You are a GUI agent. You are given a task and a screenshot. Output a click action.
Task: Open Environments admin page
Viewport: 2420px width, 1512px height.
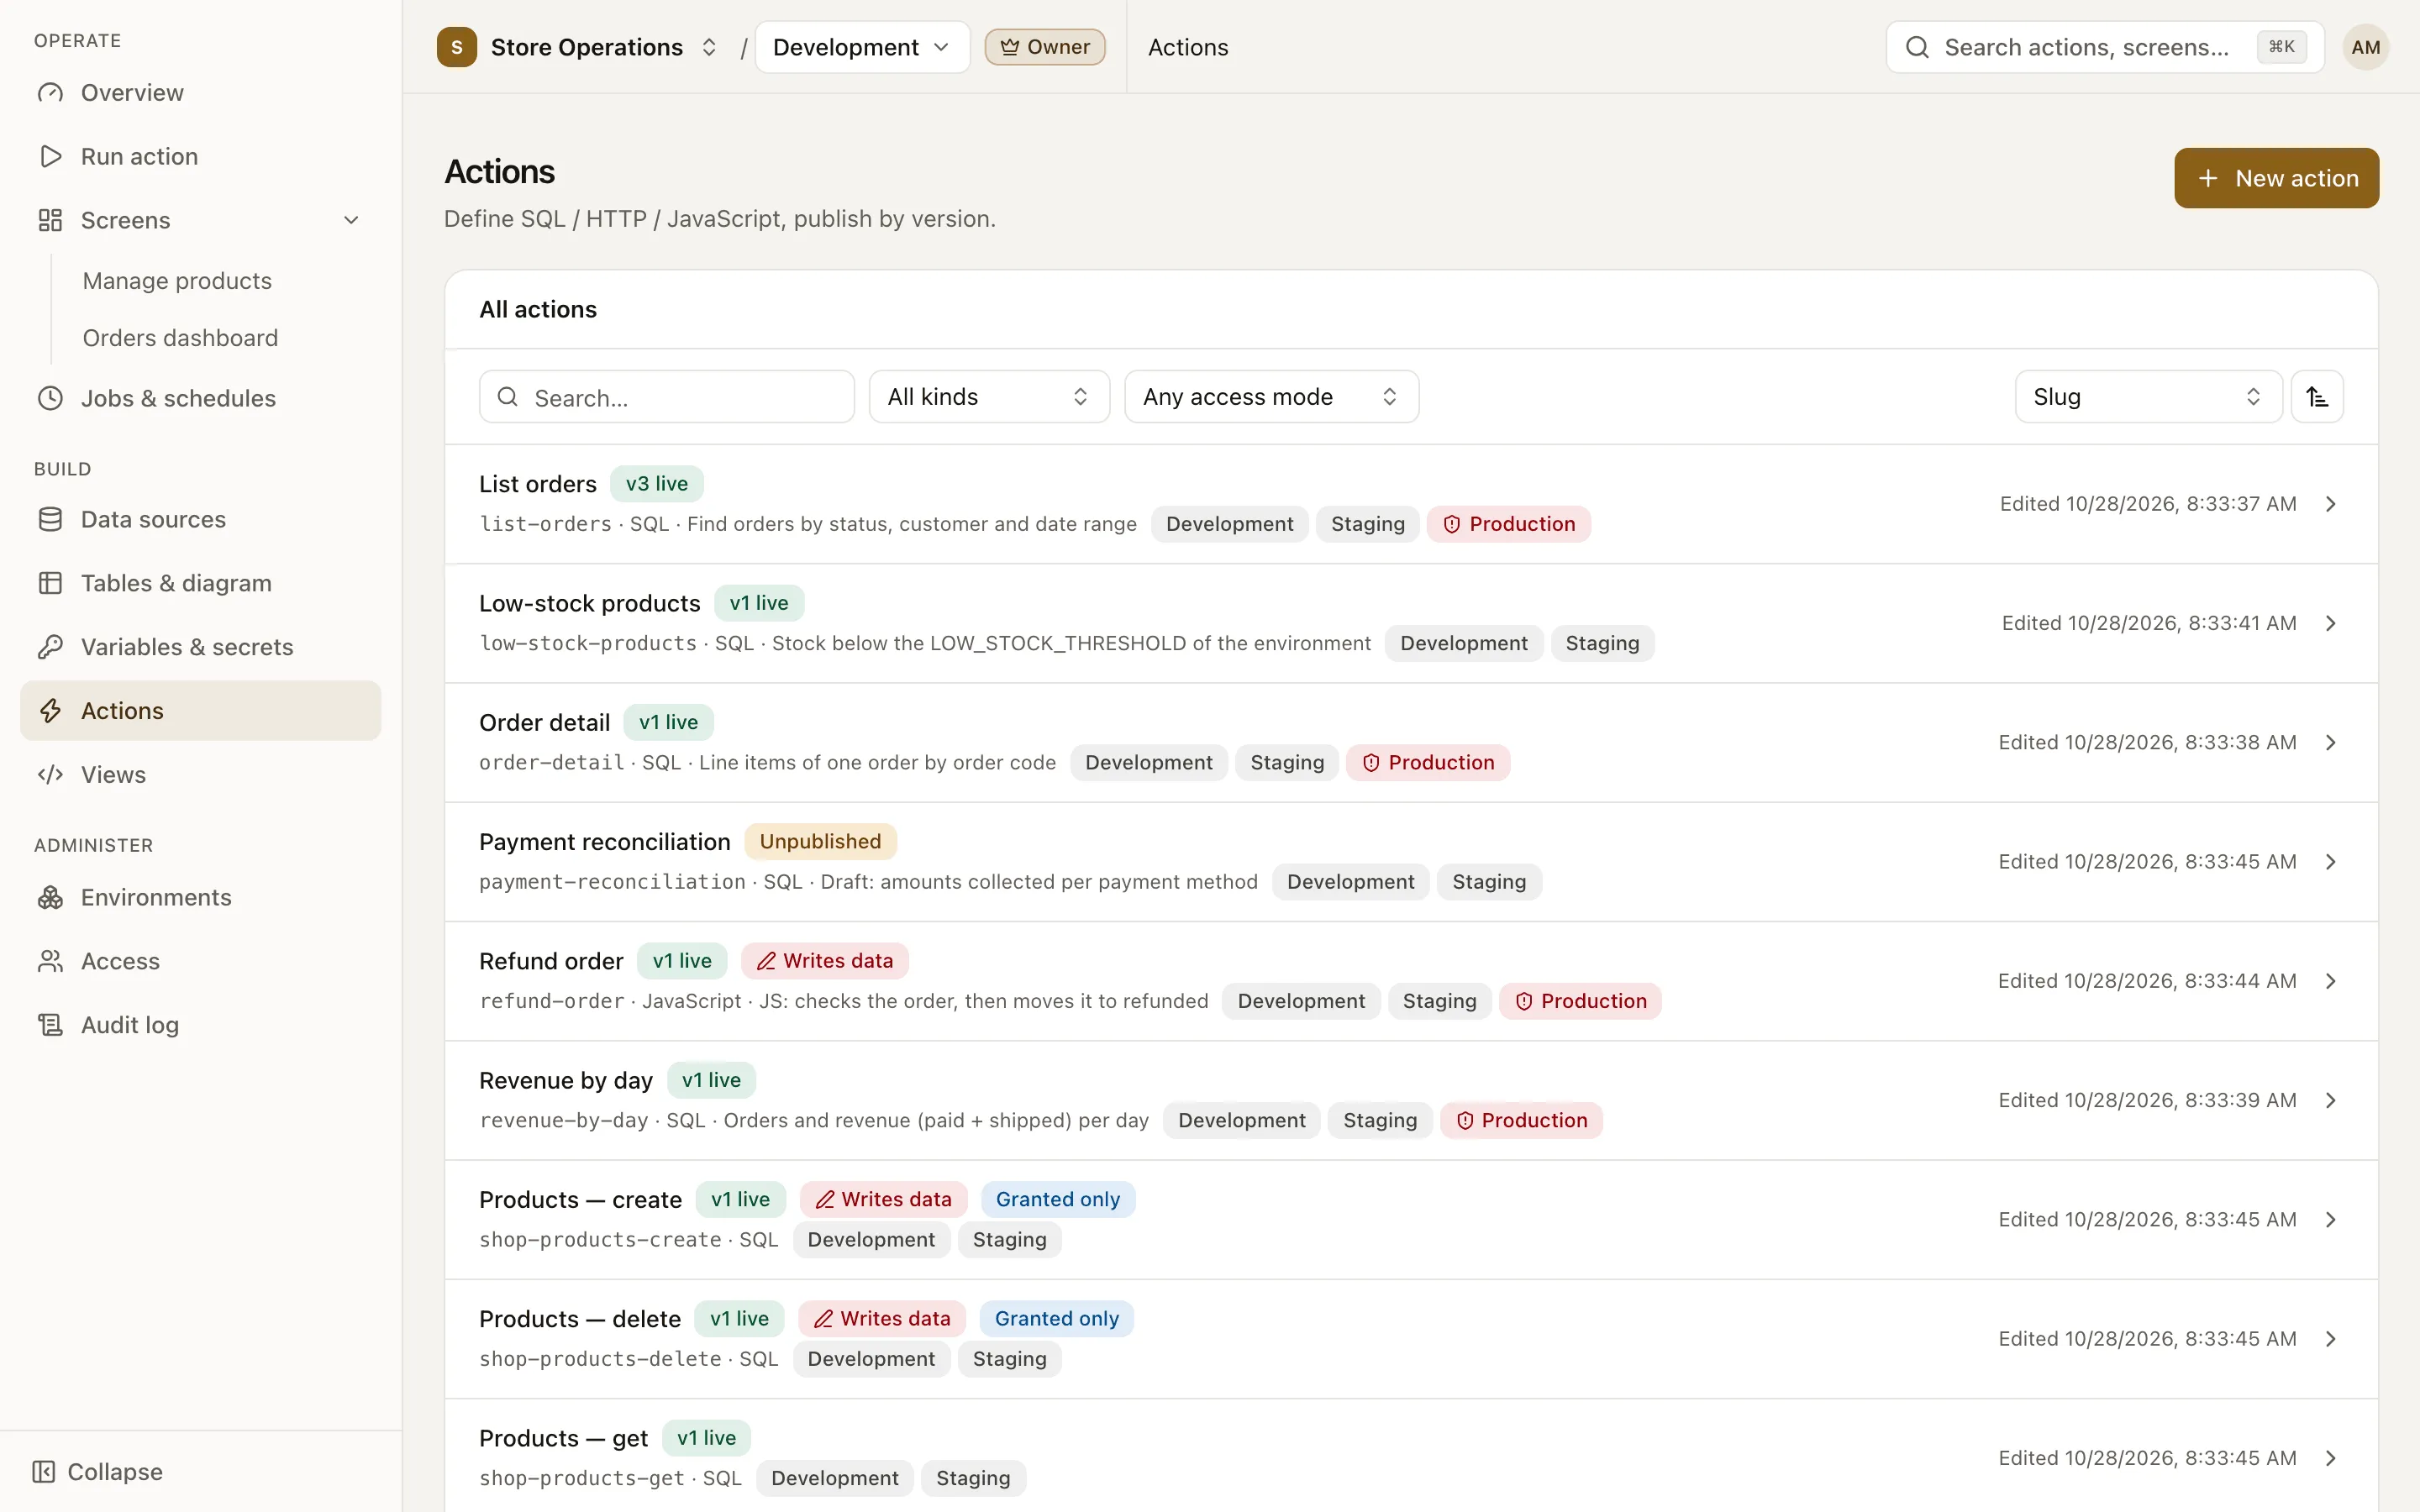(200, 897)
